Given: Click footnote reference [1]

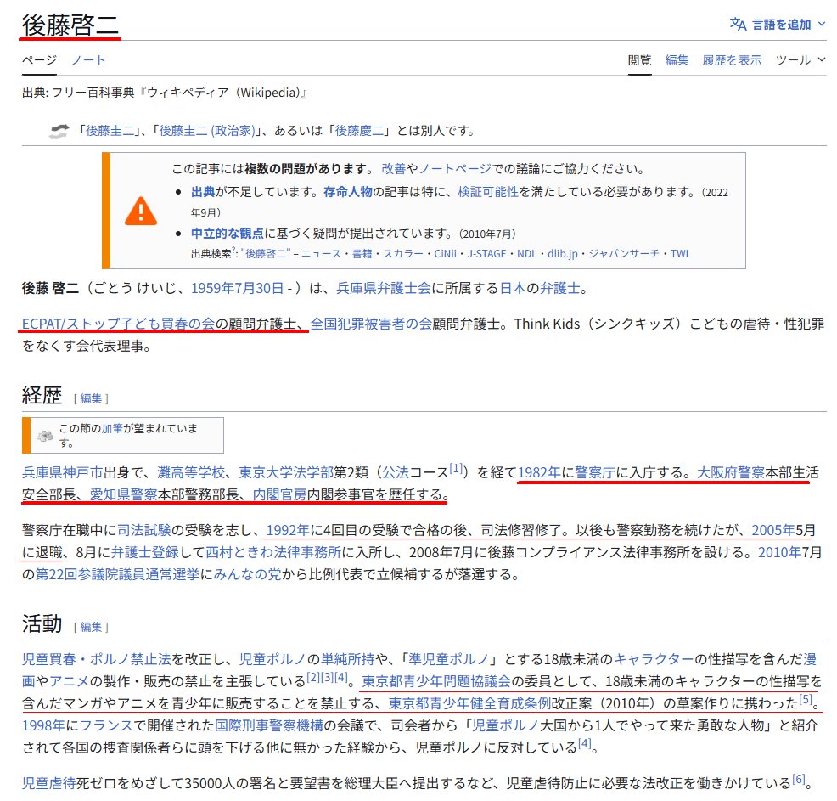Looking at the screenshot, I should (455, 469).
